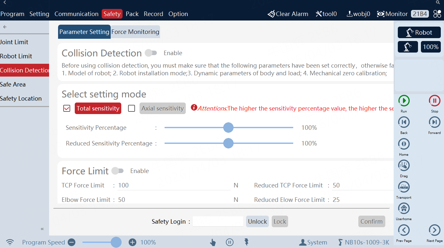Click the Run icon
This screenshot has height=248, width=444.
(404, 100)
